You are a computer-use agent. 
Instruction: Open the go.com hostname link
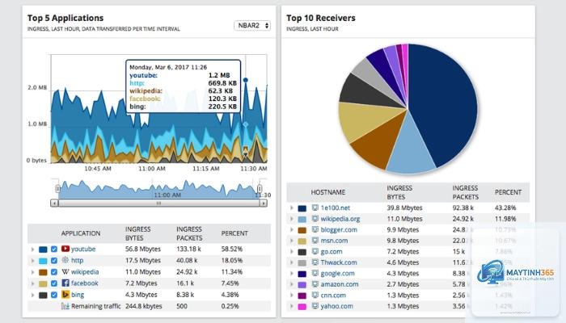pos(332,252)
